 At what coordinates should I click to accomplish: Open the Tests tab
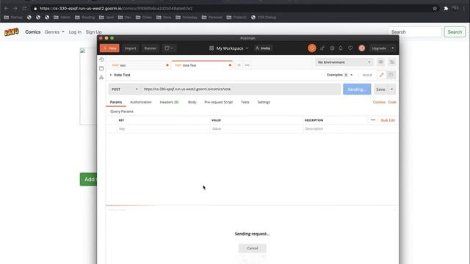pos(245,102)
